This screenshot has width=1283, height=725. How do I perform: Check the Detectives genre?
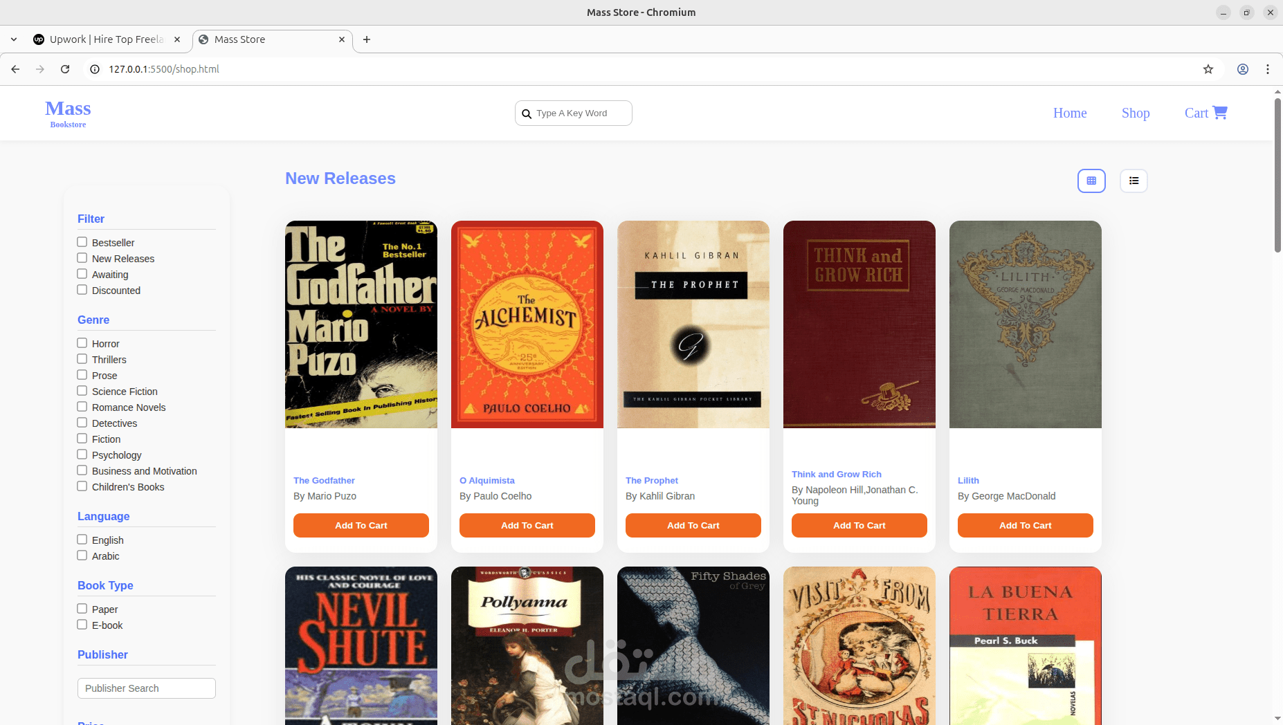[x=82, y=423]
